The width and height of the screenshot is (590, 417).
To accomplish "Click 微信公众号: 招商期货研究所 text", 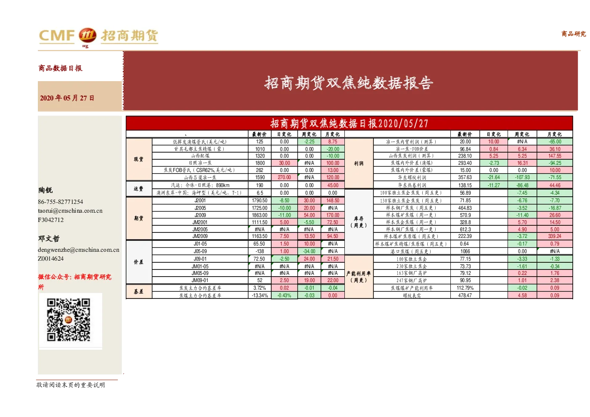I will click(x=75, y=282).
